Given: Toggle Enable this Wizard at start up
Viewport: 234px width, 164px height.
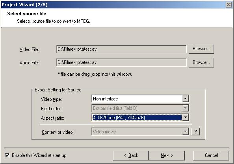Looking at the screenshot, I should 7,155.
